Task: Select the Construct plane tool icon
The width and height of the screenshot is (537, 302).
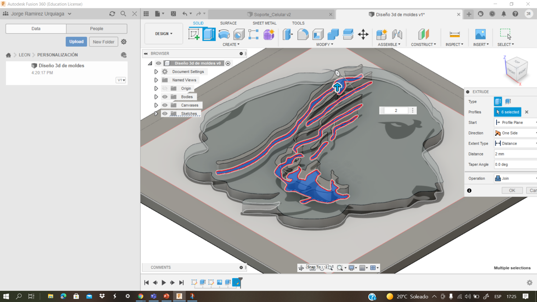Action: (x=424, y=34)
